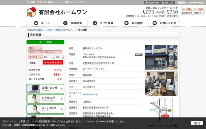Click license text 和歌山県知事 (5) 第3412号
206x129 pixels.
pyautogui.click(x=96, y=107)
